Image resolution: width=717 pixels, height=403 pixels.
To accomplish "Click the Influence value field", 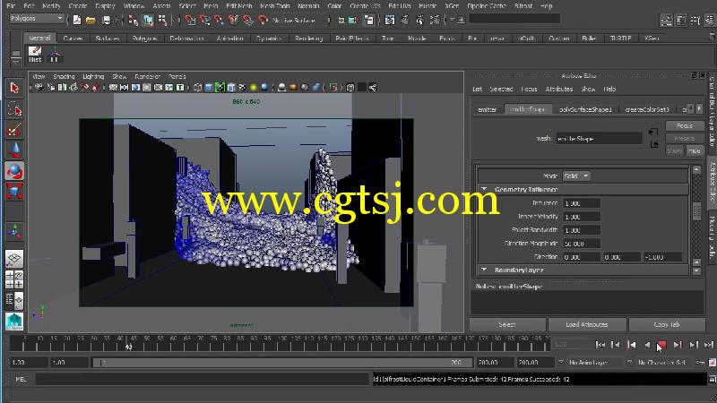I will 581,203.
